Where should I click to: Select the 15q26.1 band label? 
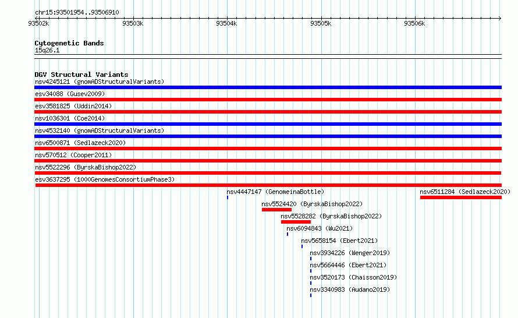point(47,50)
